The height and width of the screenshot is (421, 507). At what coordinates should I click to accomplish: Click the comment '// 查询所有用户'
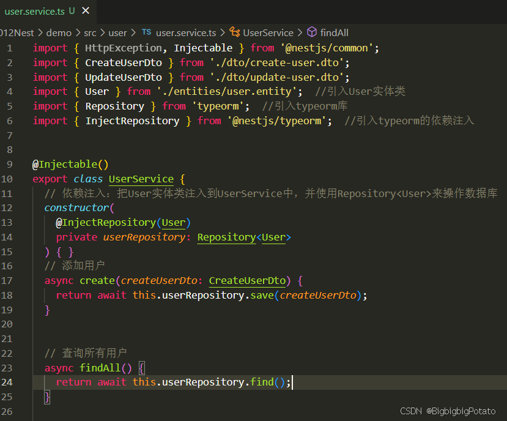point(86,353)
